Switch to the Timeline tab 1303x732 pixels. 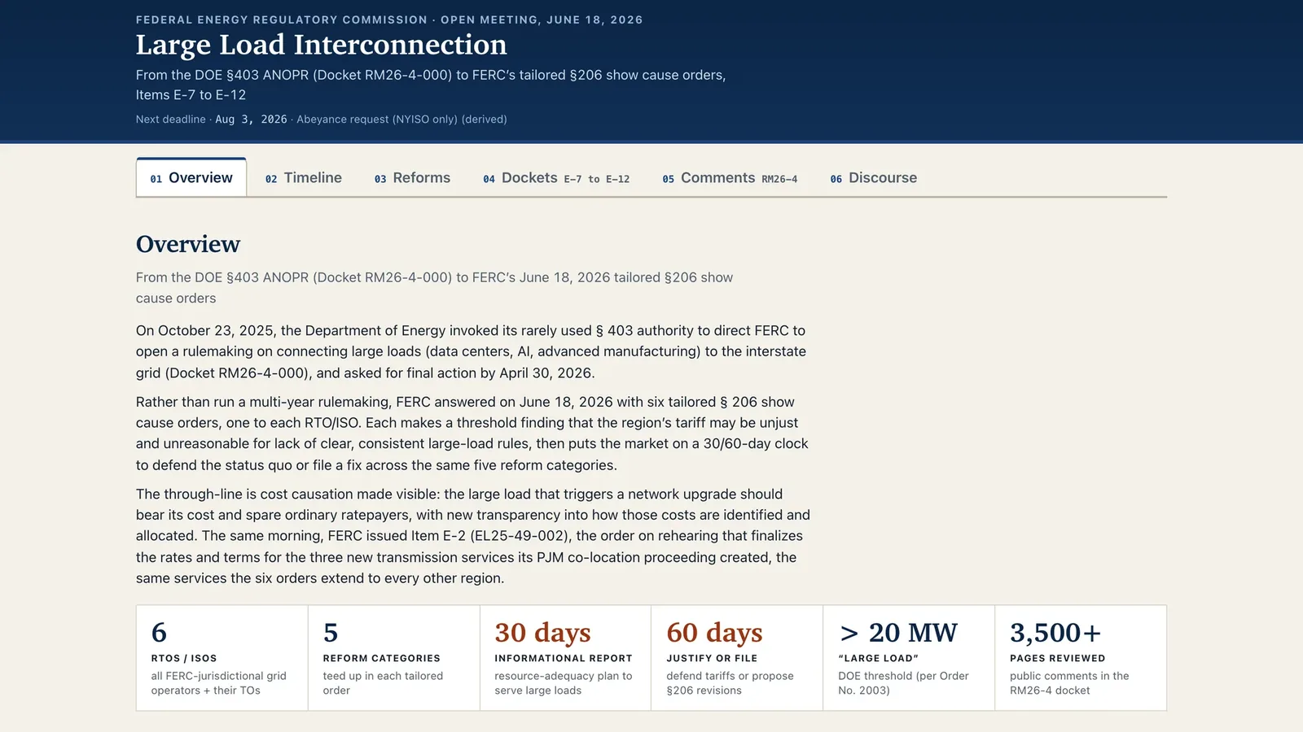pyautogui.click(x=304, y=177)
